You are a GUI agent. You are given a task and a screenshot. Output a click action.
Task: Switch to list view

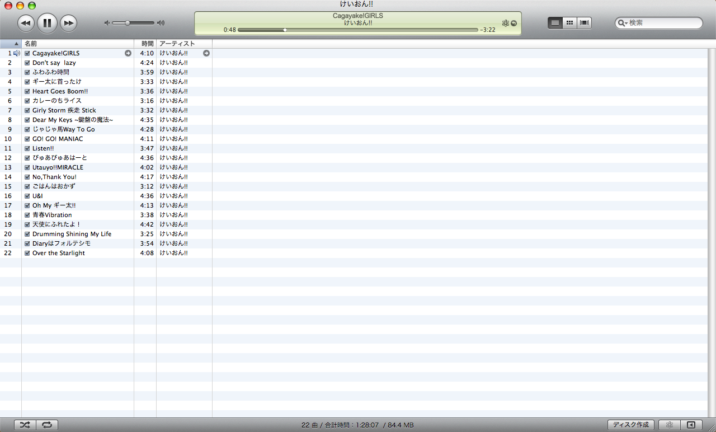coord(555,23)
